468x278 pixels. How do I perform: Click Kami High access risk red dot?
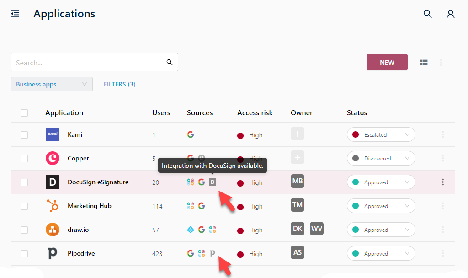(x=240, y=135)
